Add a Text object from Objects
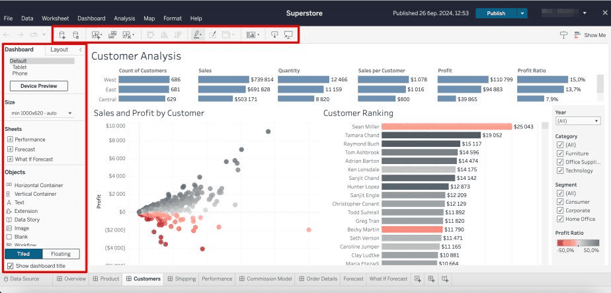Screen dimensions: 611x293 coord(15,202)
